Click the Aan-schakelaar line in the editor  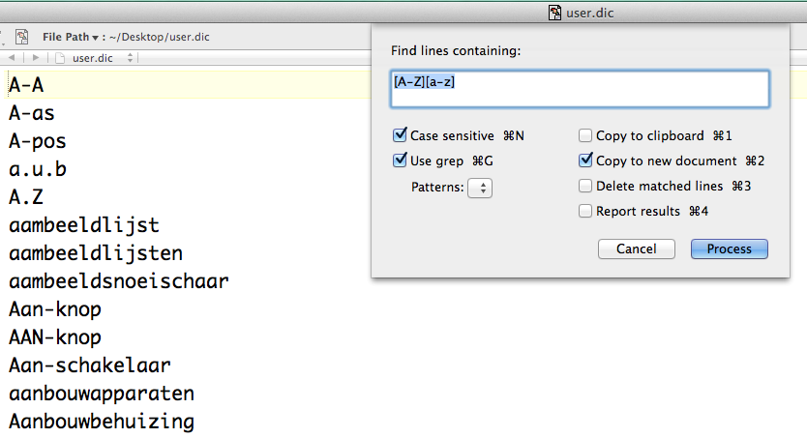[90, 365]
